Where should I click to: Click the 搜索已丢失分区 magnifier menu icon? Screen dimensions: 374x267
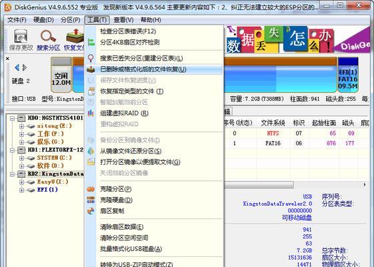91,58
